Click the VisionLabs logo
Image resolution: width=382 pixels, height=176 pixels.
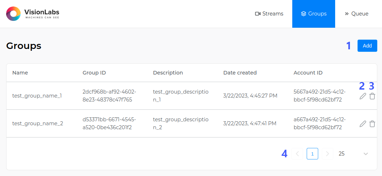(x=33, y=14)
